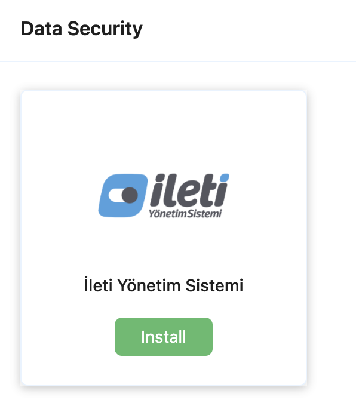
Task: Install the İleti Yönetim Sistemi integration
Action: (x=164, y=337)
